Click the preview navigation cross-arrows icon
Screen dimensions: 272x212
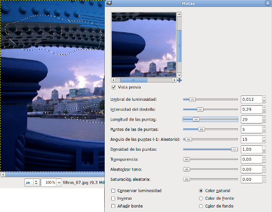click(x=179, y=80)
